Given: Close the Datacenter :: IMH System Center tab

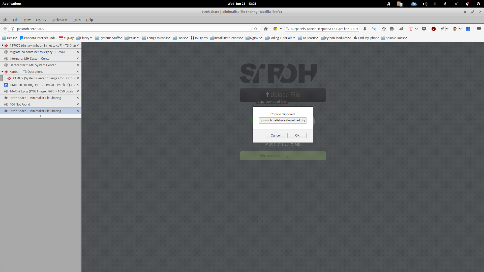Looking at the screenshot, I should [x=78, y=65].
